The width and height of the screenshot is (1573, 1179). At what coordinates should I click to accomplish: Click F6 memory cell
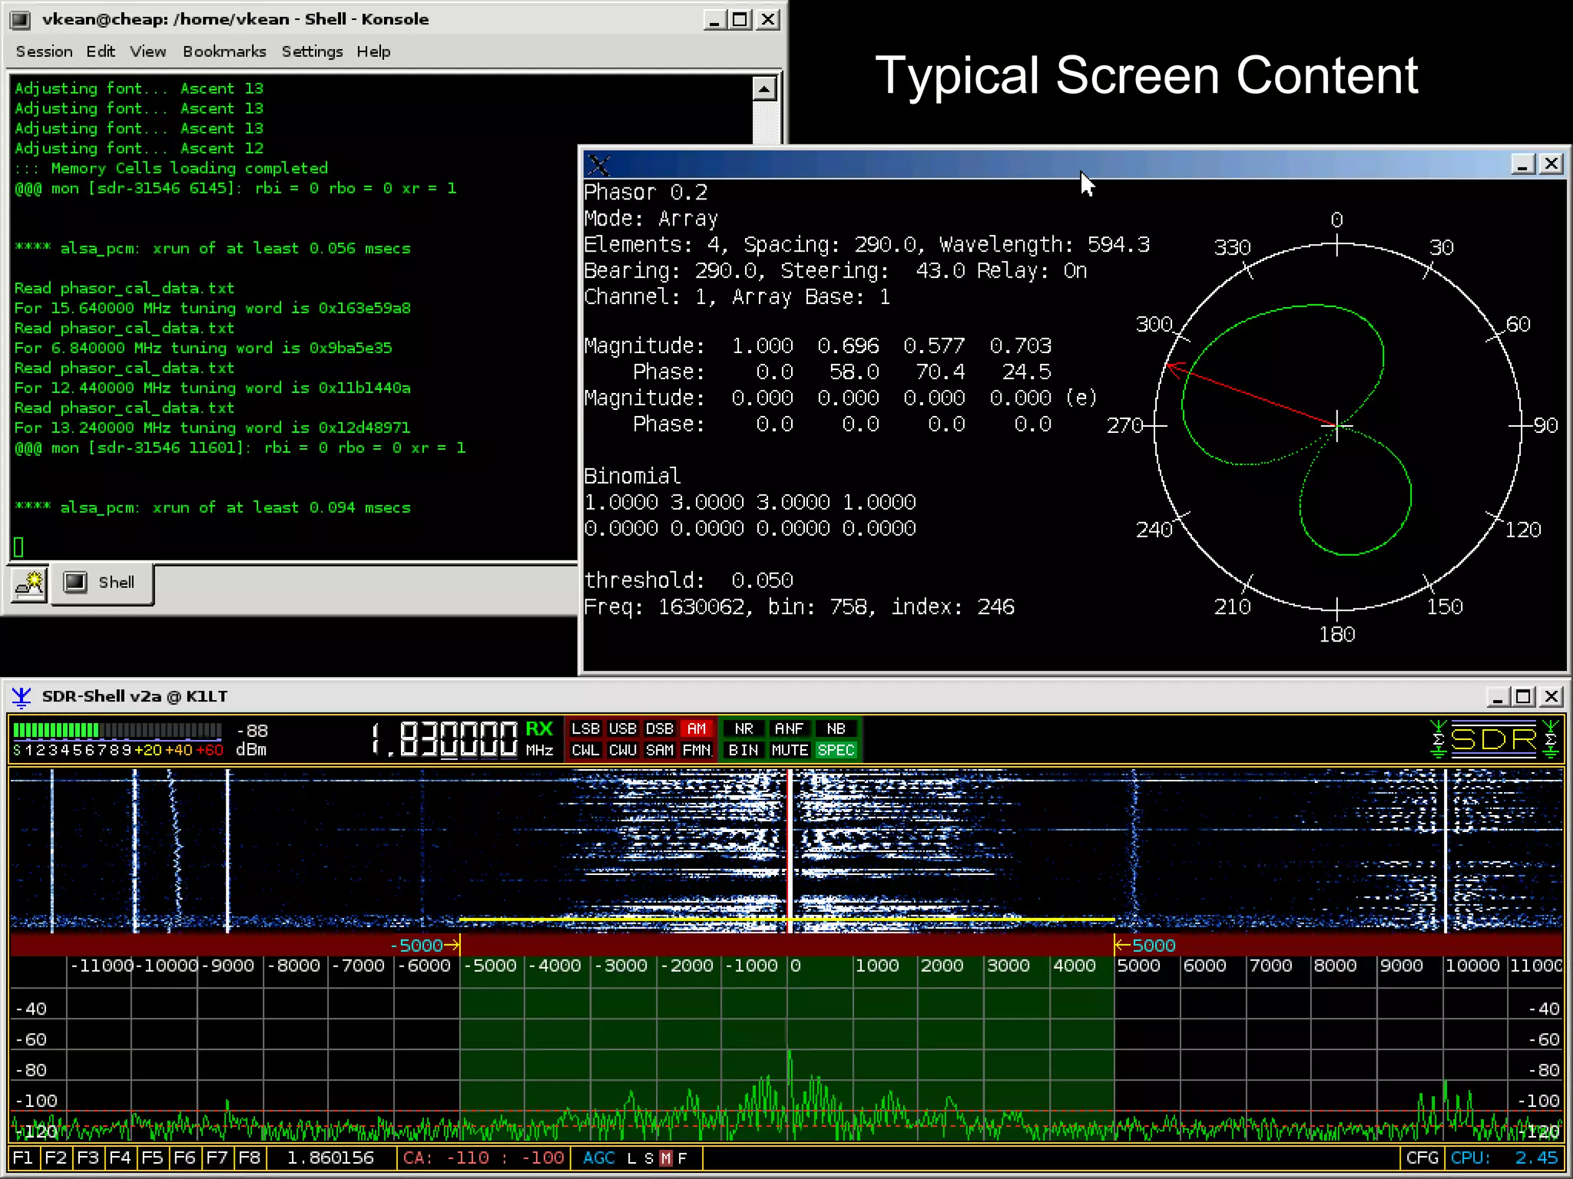coord(184,1158)
